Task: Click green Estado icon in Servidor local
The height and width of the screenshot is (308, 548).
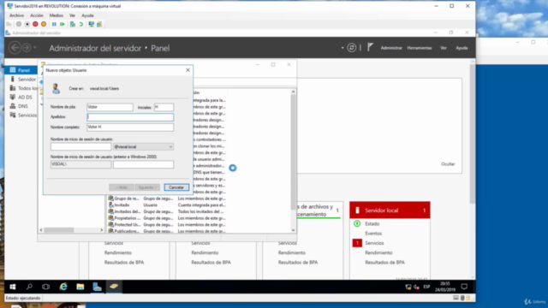Action: 357,223
